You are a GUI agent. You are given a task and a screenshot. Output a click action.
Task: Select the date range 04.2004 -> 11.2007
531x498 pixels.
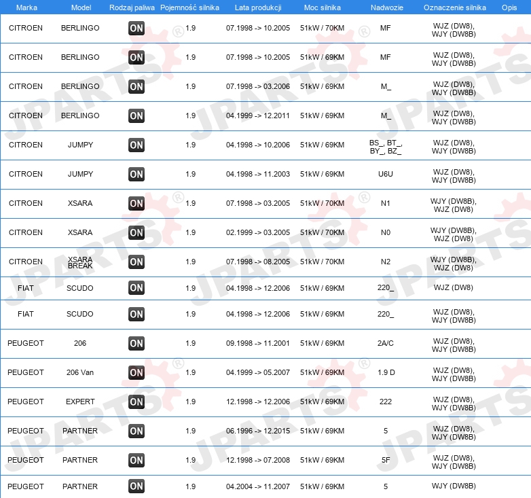[x=258, y=486]
